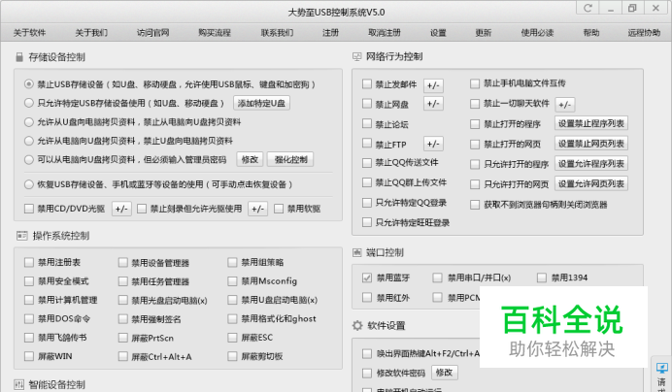Open the 使用必读 menu
Screen dimensions: 672x392
(537, 33)
